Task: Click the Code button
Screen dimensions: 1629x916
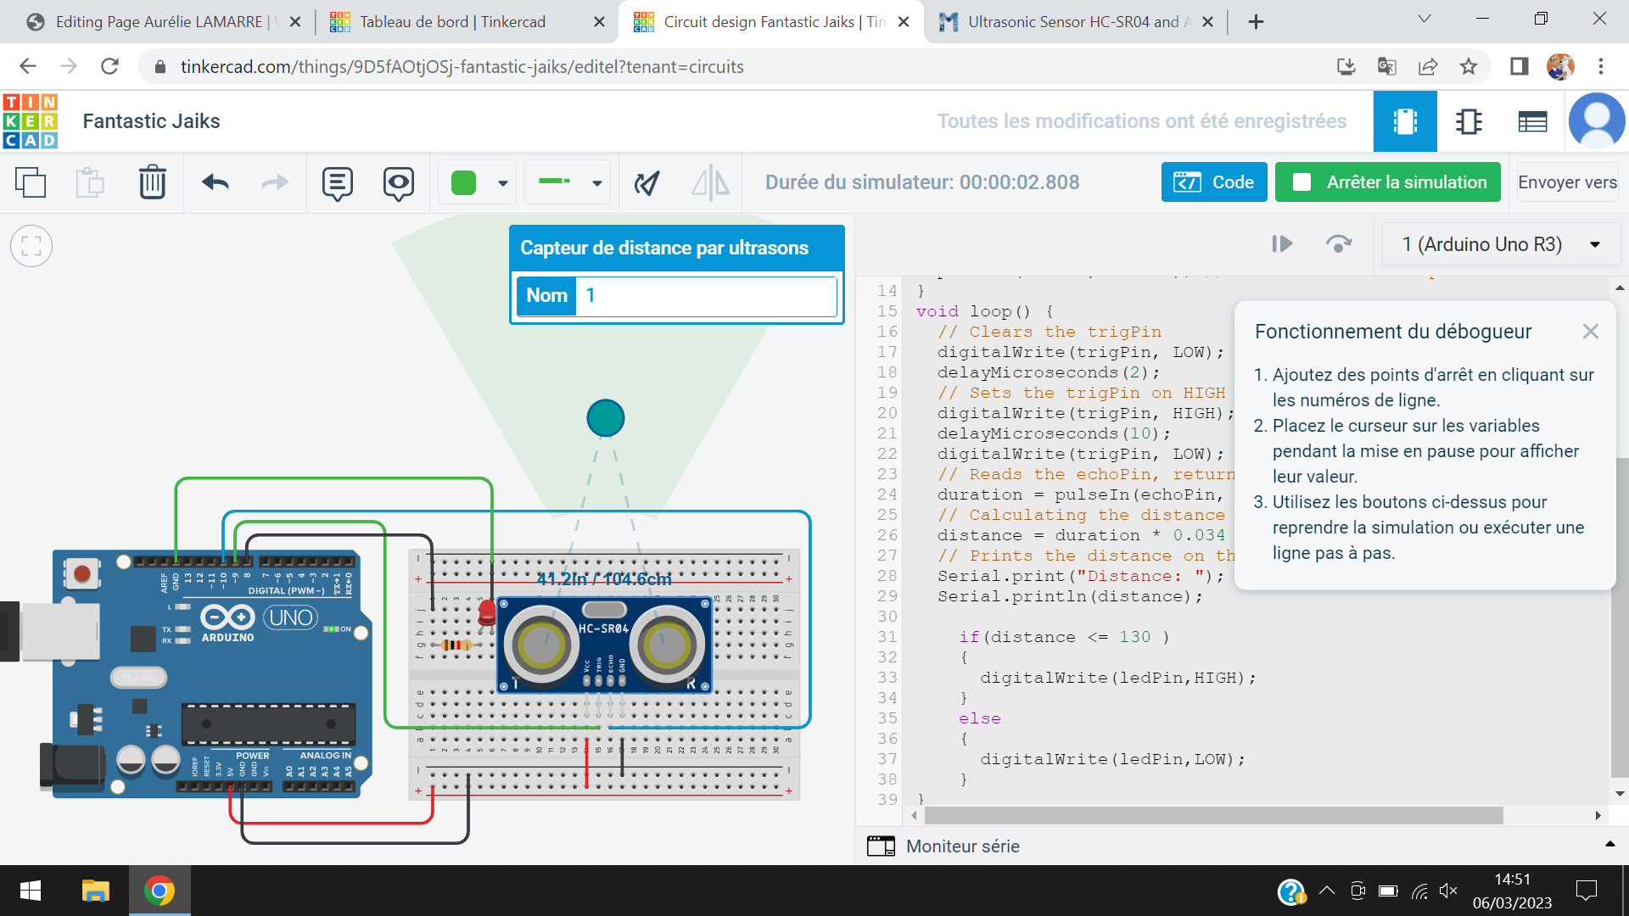Action: point(1214,182)
